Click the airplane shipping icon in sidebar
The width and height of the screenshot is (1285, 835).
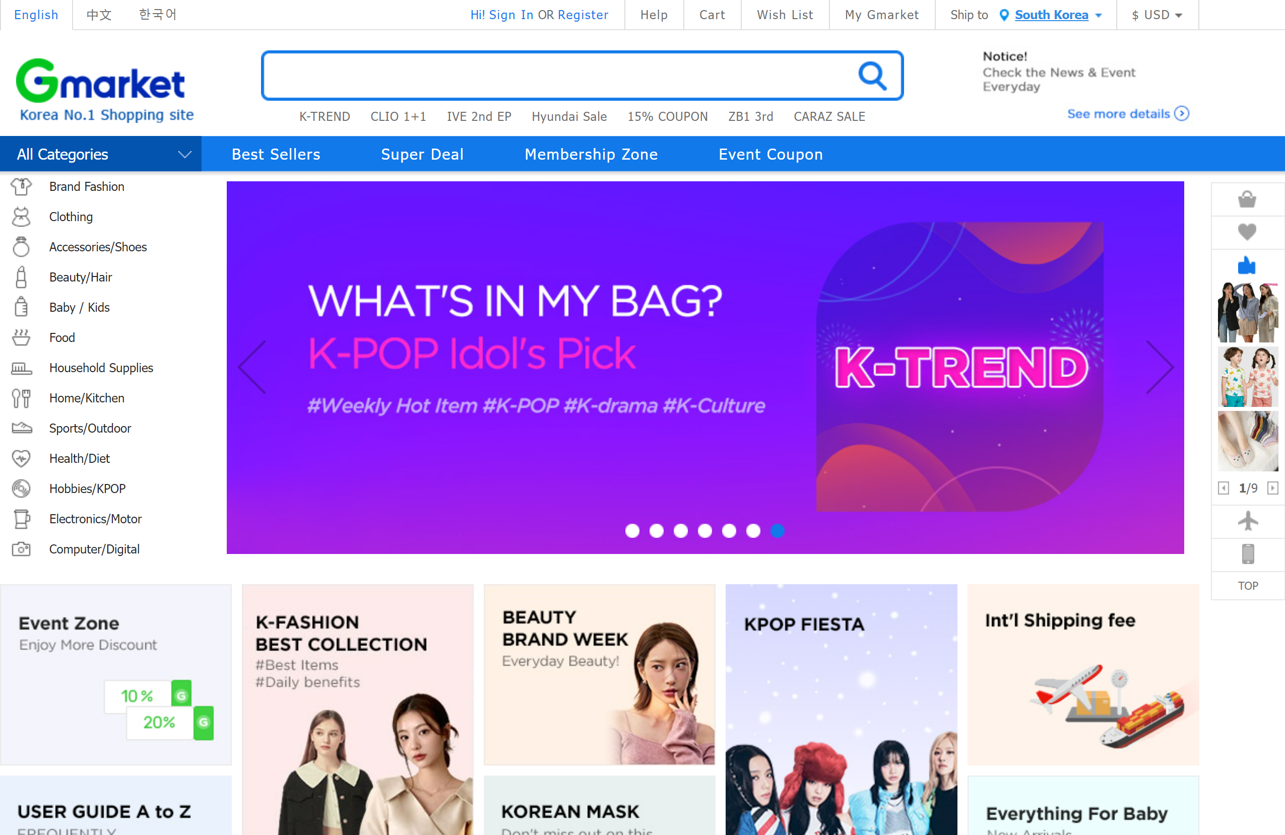click(x=1248, y=521)
